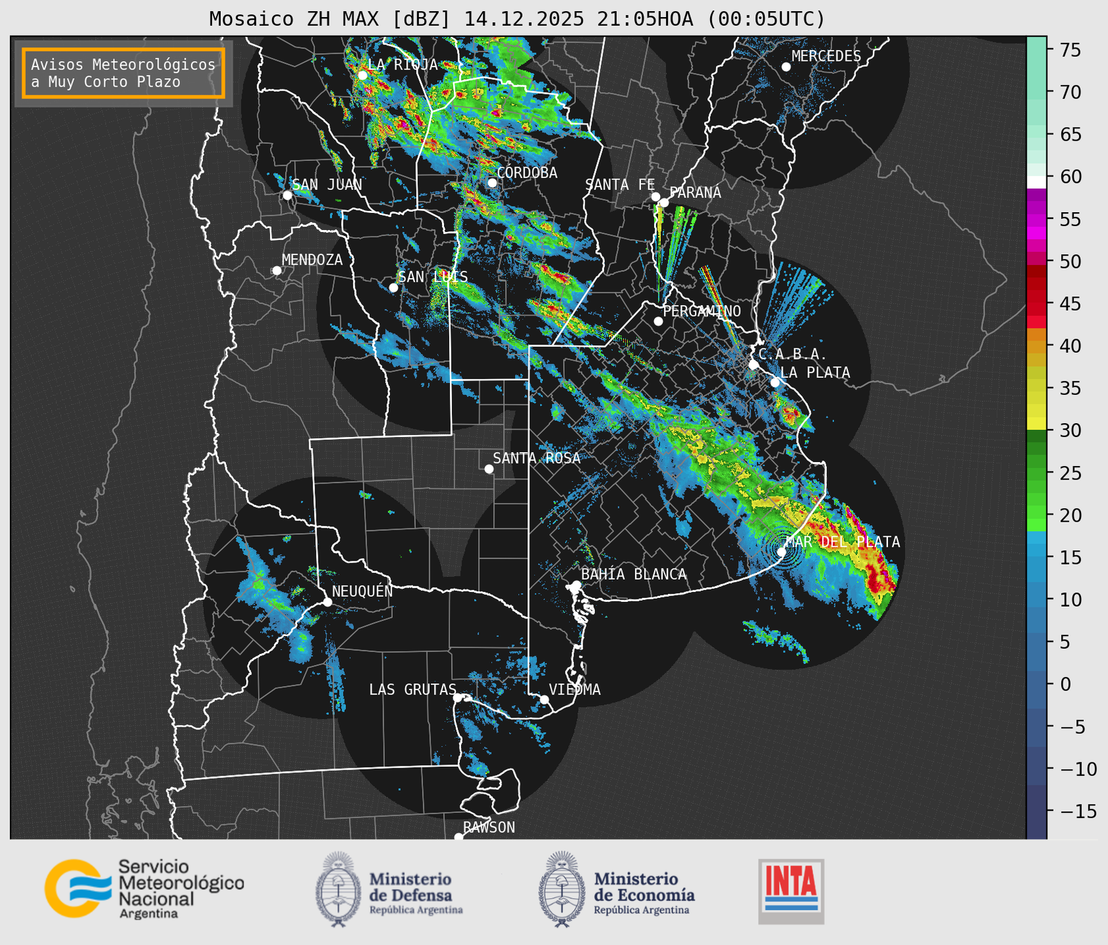Select the LA PLATA city marker
Image resolution: width=1108 pixels, height=945 pixels.
tap(775, 382)
